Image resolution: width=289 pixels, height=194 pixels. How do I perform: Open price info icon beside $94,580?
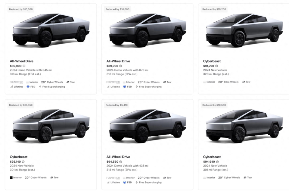click(x=120, y=162)
